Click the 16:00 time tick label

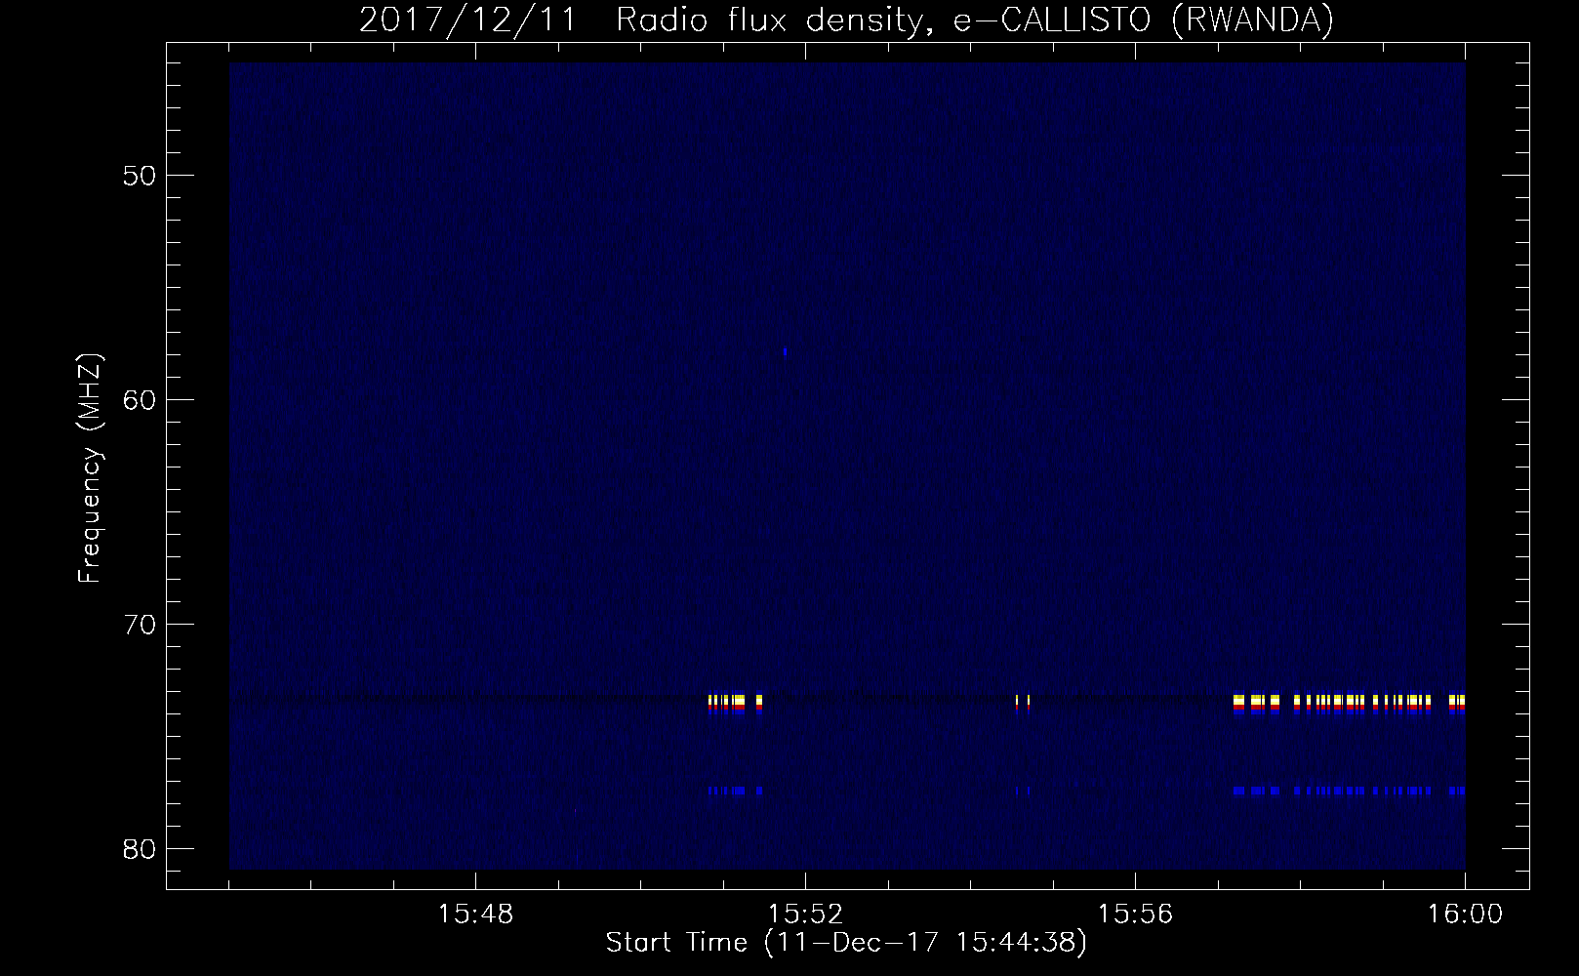[1465, 915]
